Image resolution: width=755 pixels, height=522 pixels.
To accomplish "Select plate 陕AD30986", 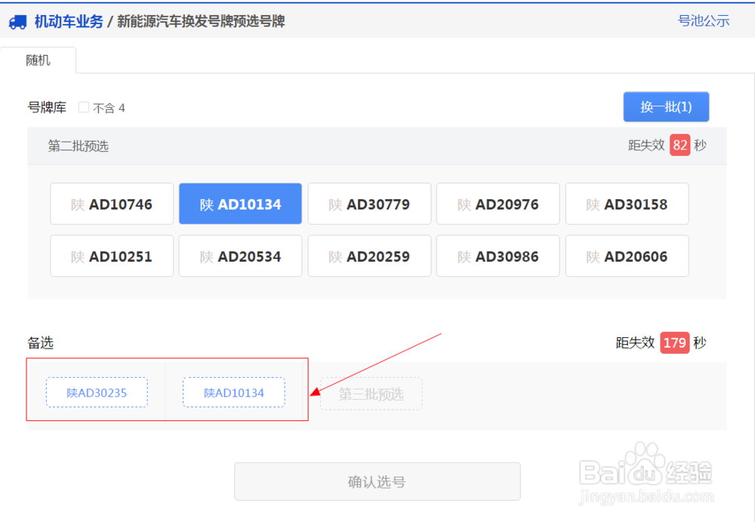I will coord(498,256).
